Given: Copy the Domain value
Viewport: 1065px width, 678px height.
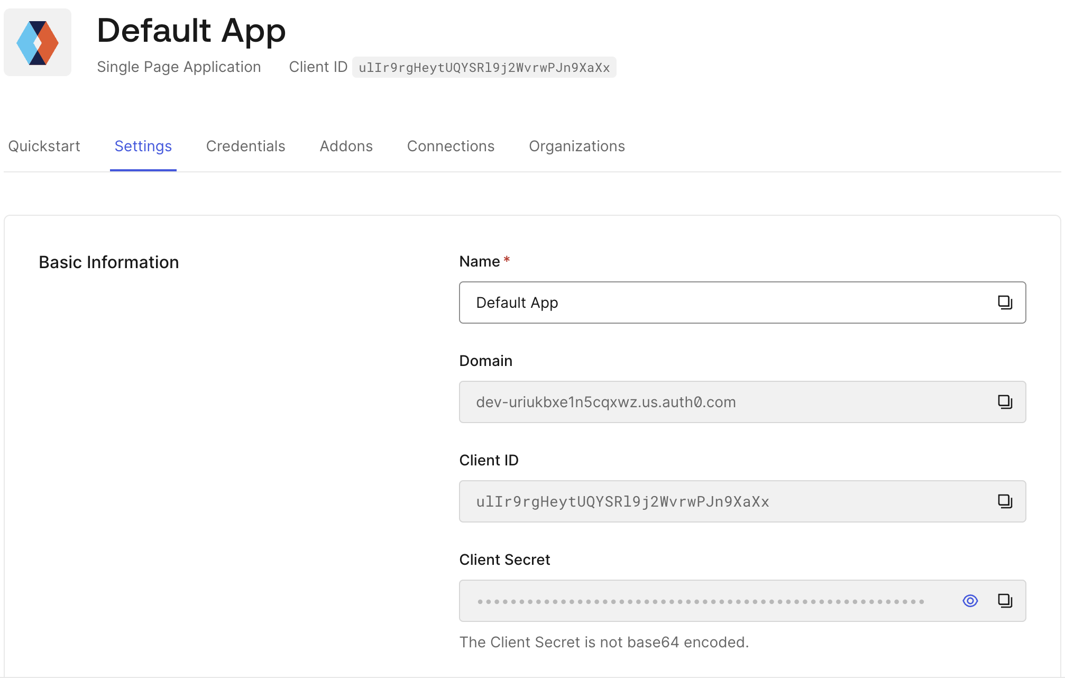Looking at the screenshot, I should coord(1005,402).
